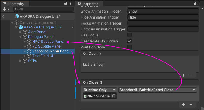The image size is (204, 110).
Task: Go back from the prefab stage with the arrow
Action: 3,16
